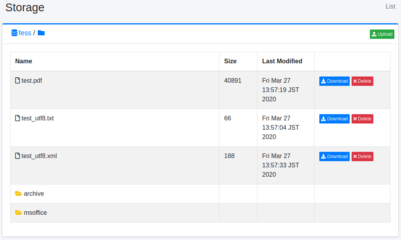Download the test_utf8.xml file

click(x=334, y=157)
